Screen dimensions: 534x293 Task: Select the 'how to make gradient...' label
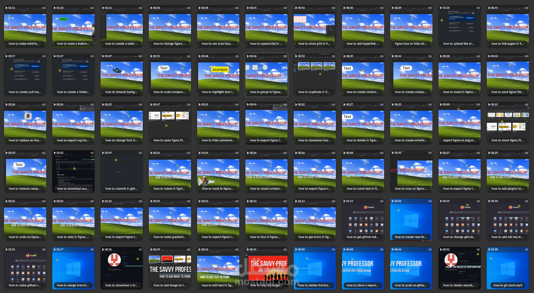pos(170,237)
